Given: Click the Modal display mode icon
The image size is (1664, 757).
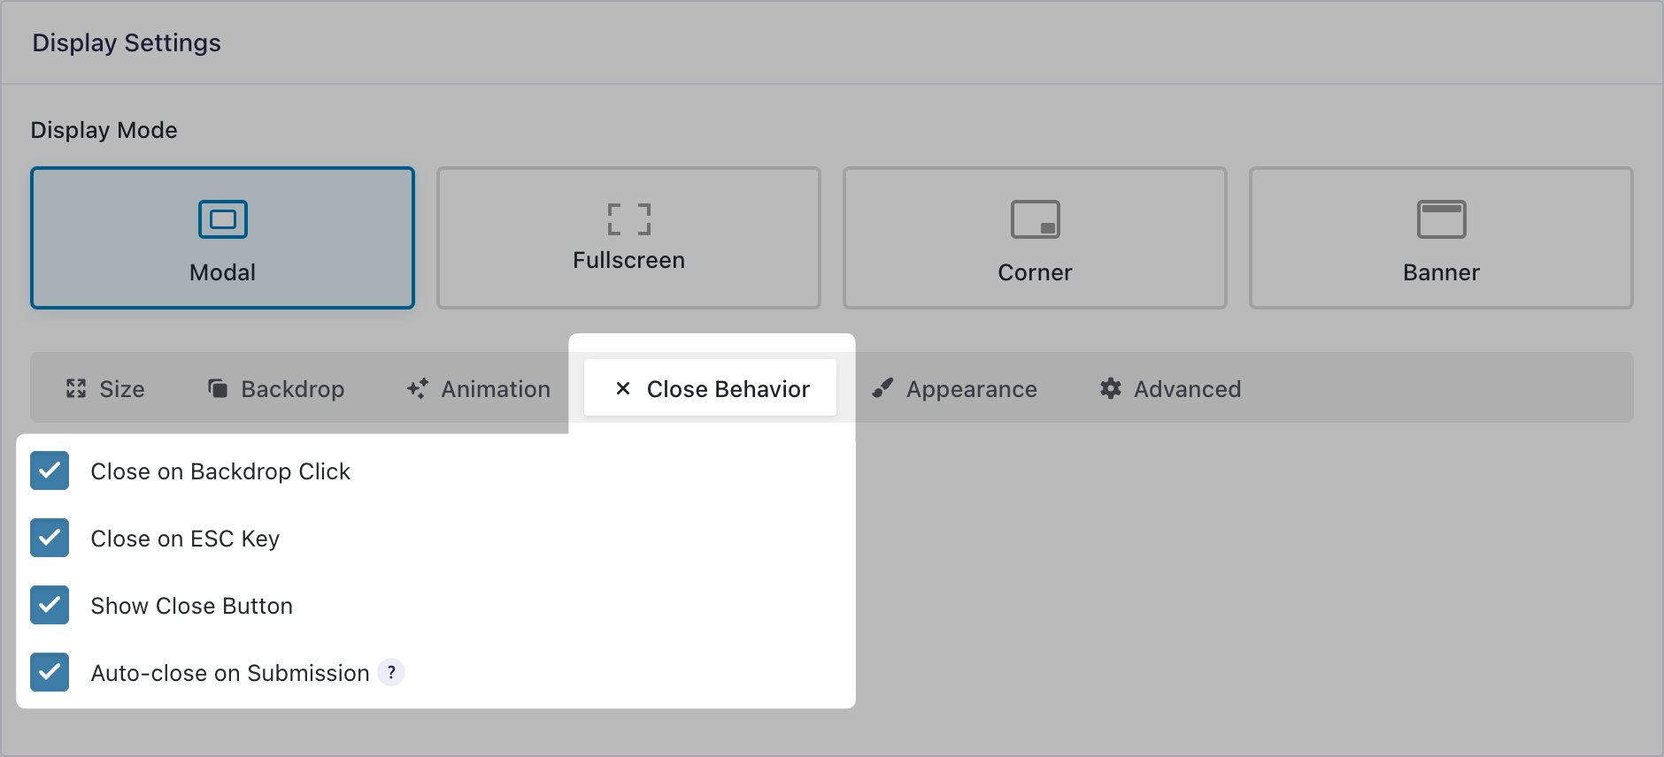Looking at the screenshot, I should [223, 219].
